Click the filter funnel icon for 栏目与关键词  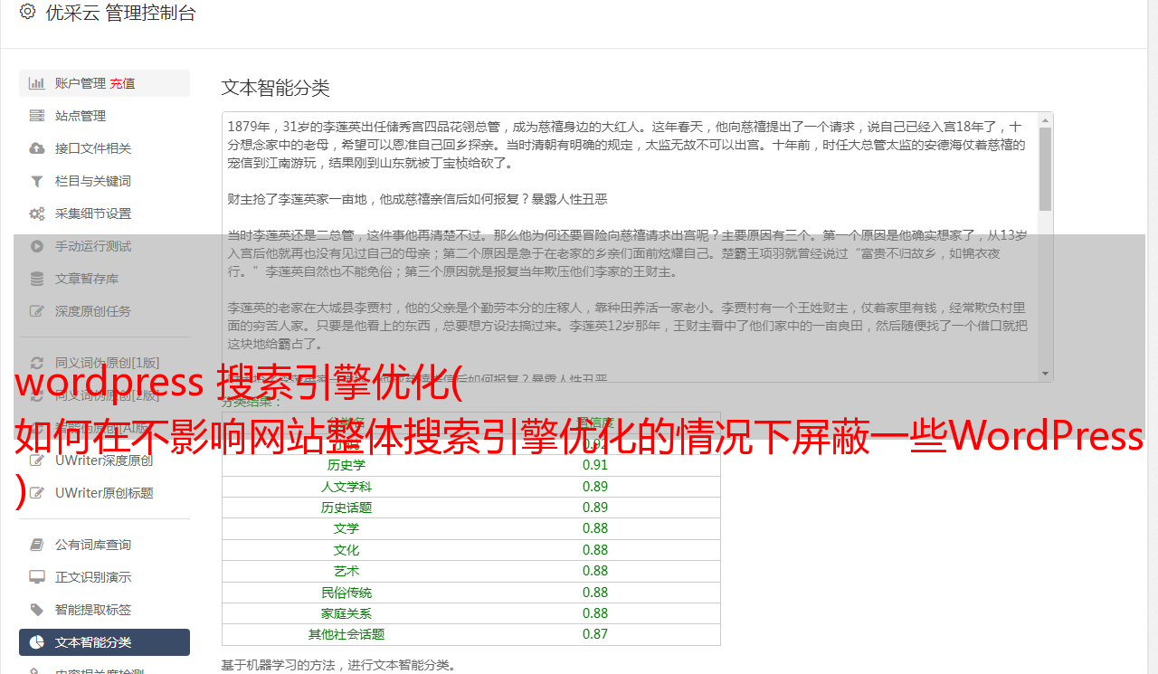tap(37, 181)
